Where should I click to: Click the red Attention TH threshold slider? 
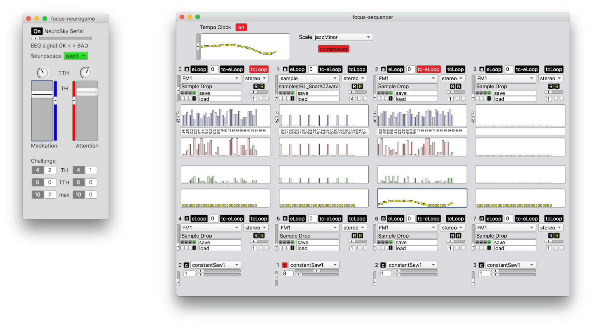(74, 111)
